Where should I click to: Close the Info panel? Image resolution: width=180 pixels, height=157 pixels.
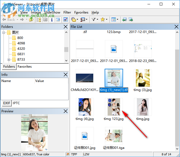(x=66, y=75)
